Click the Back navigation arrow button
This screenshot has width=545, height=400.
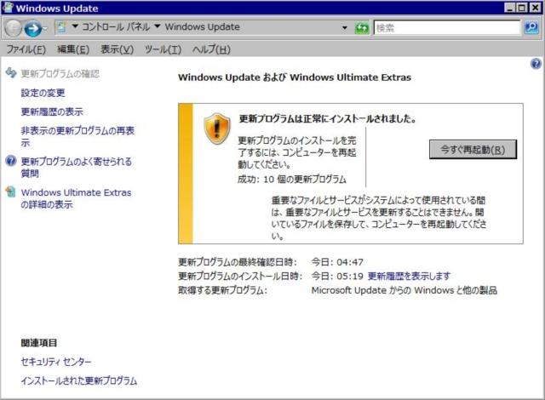[14, 28]
